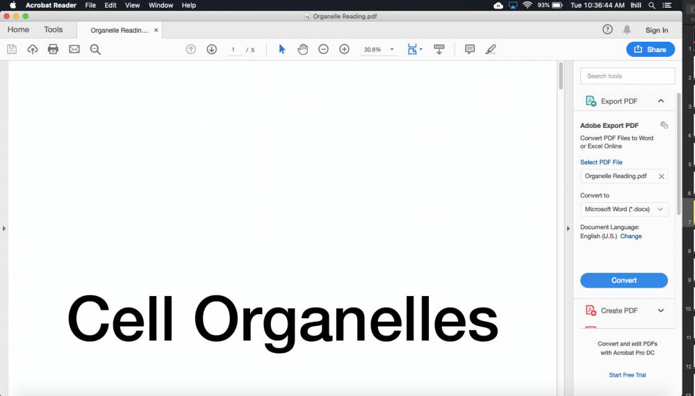Select the Organelle Reading document tab
695x396 pixels.
coord(120,30)
